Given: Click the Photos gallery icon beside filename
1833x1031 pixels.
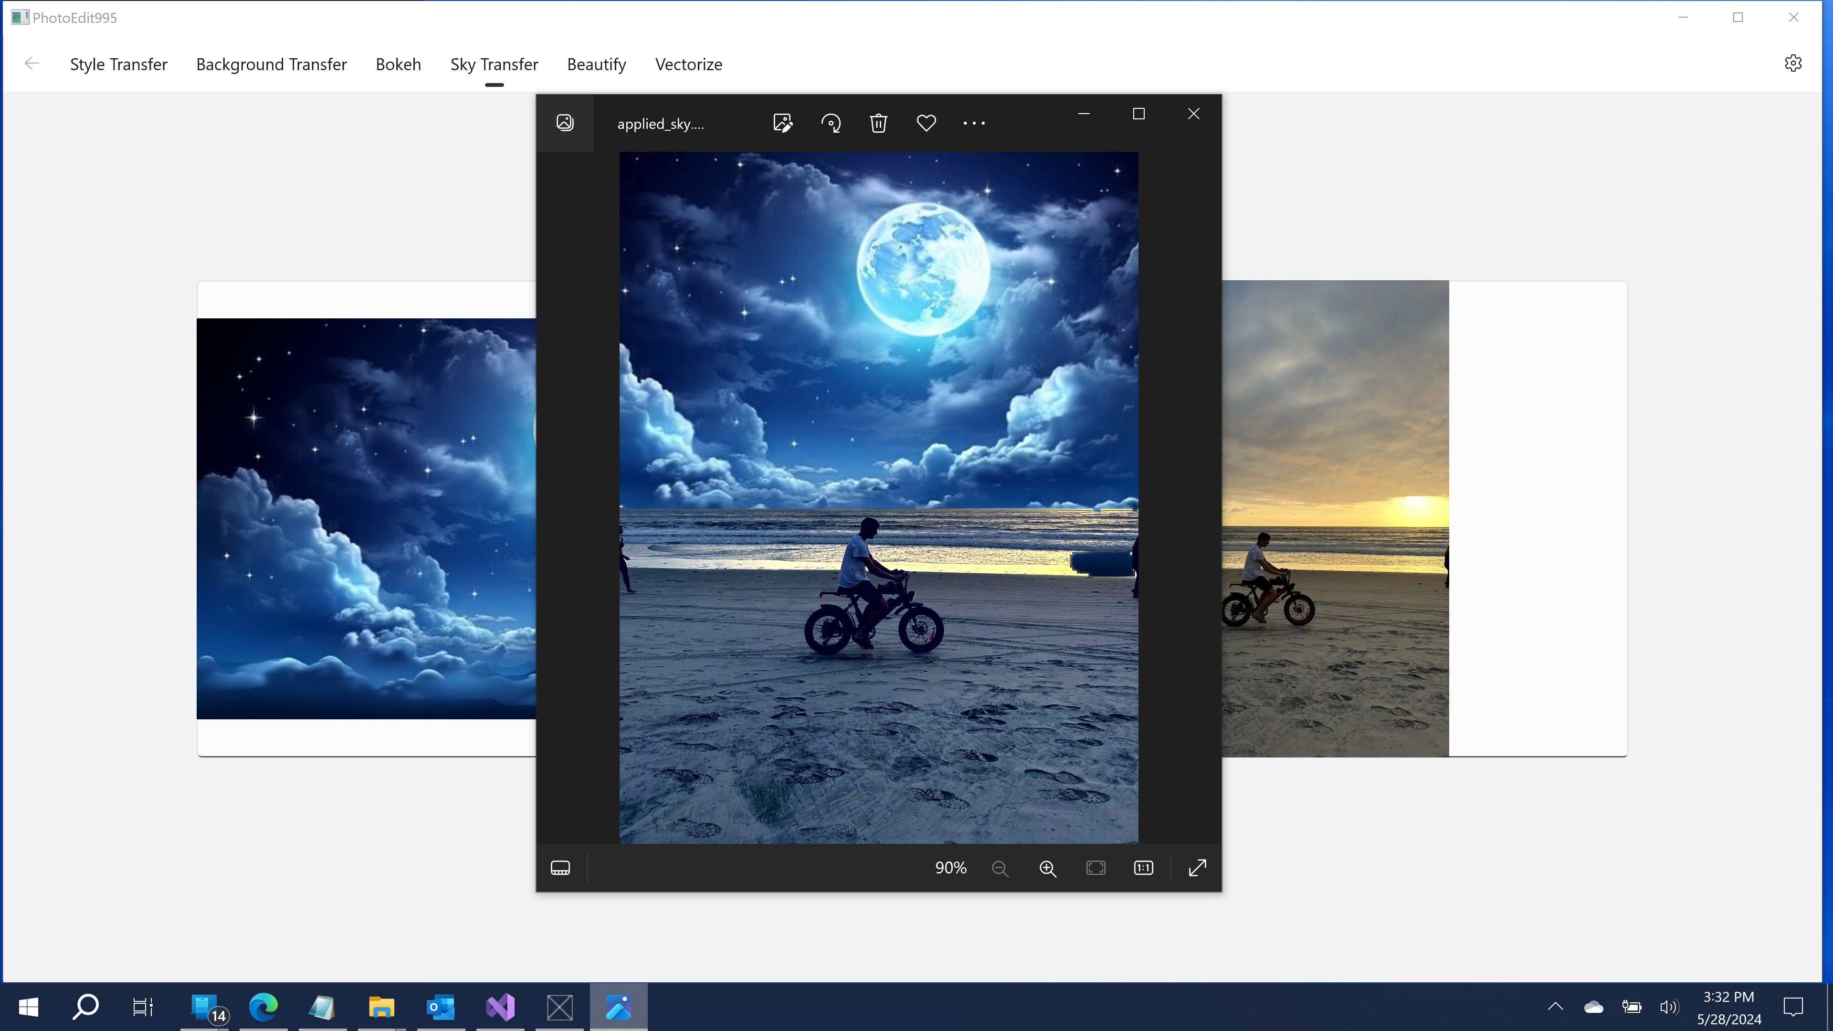Looking at the screenshot, I should (565, 122).
